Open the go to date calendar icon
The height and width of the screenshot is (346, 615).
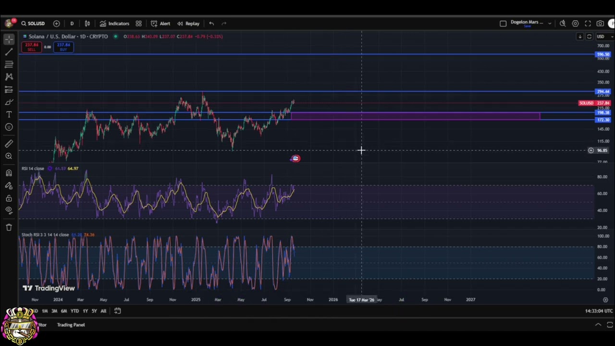(x=117, y=311)
